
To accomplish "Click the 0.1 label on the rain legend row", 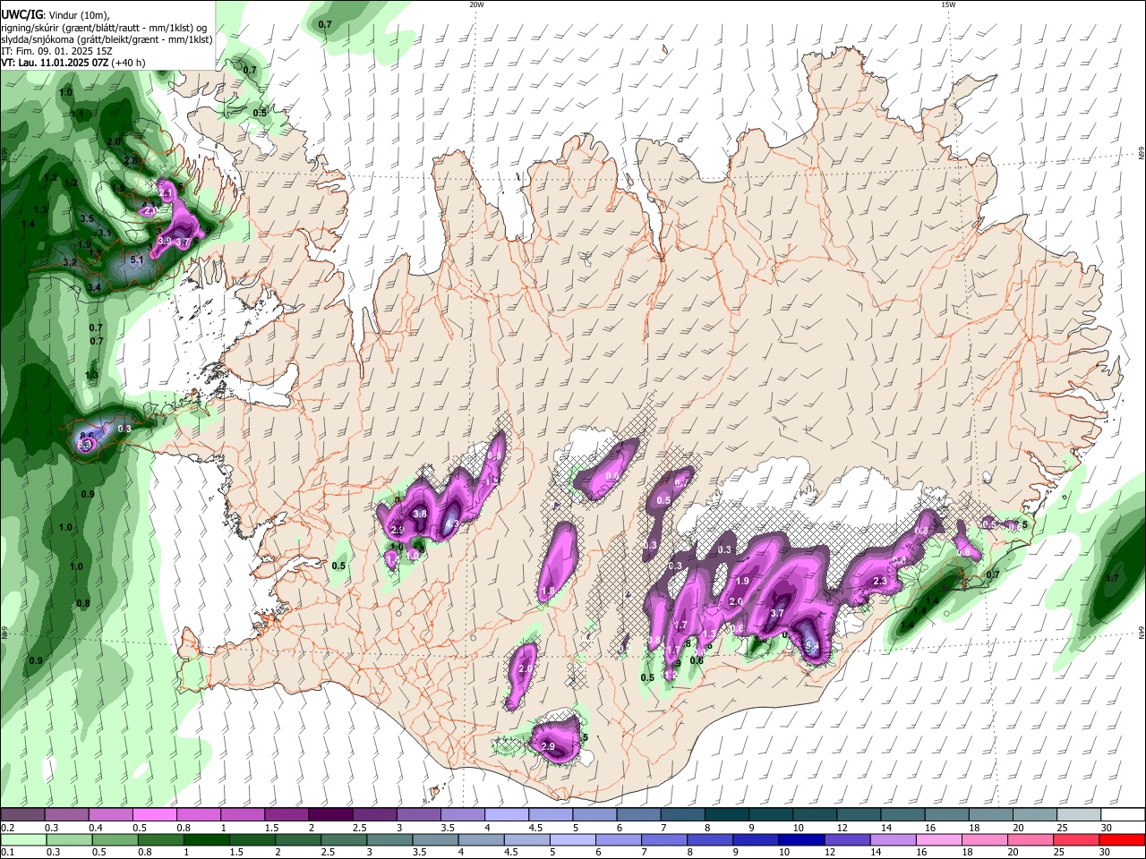I will (x=6, y=853).
